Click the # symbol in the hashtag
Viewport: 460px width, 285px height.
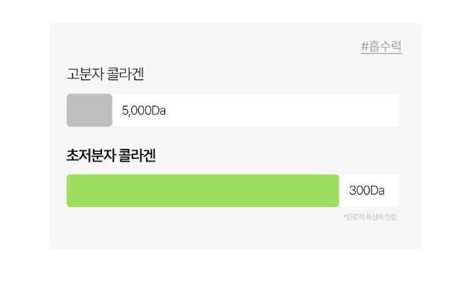[x=364, y=47]
